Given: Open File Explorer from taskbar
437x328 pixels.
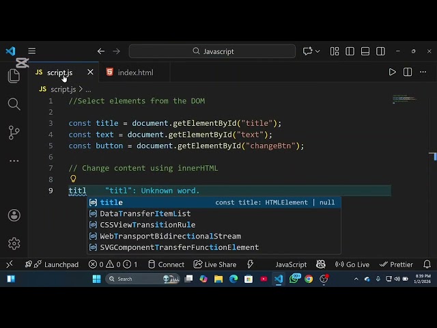Looking at the screenshot, I should pyautogui.click(x=218, y=279).
